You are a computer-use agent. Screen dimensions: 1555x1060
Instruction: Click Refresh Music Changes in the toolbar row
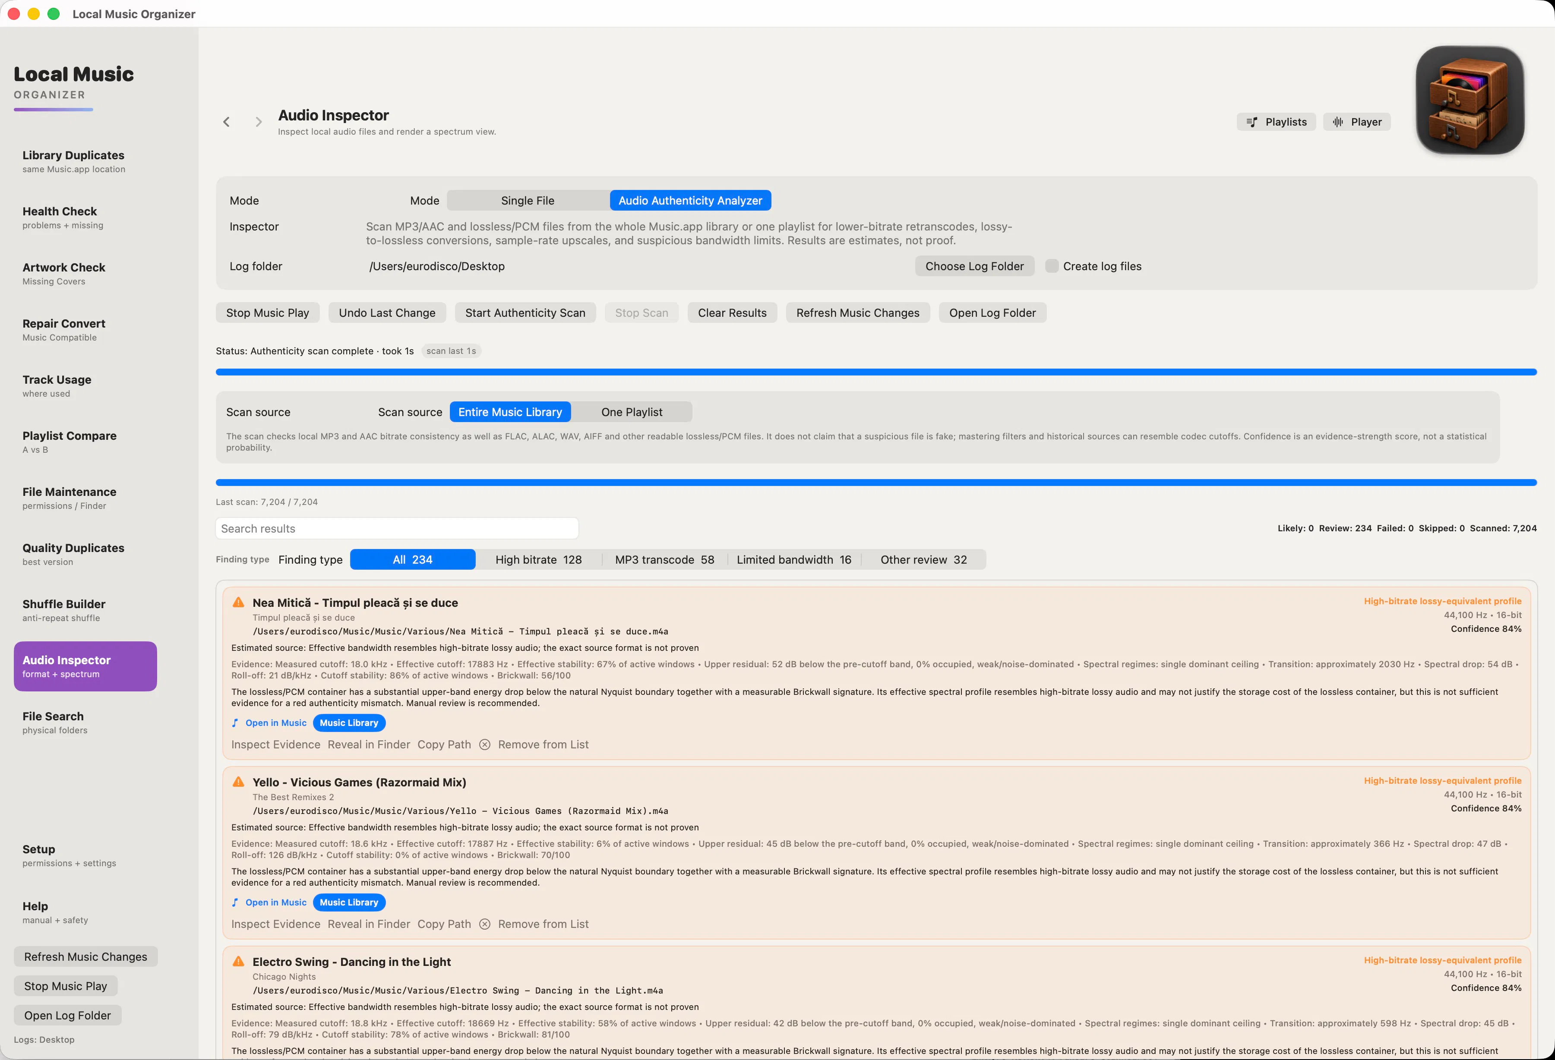point(858,313)
